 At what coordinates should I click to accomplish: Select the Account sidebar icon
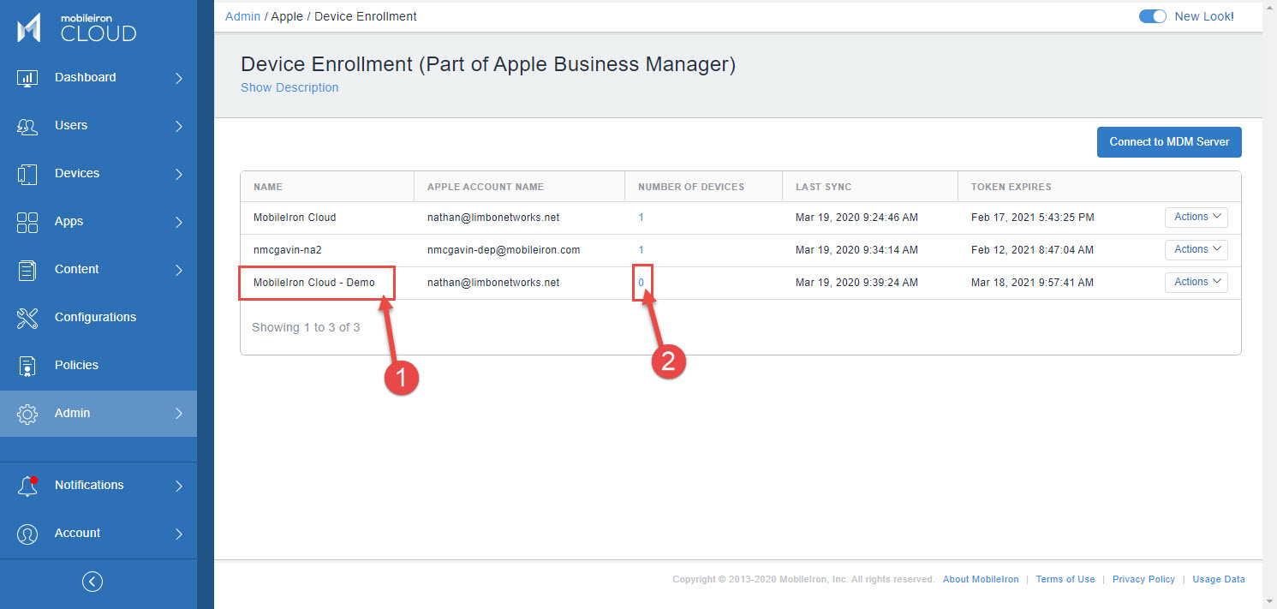tap(27, 533)
